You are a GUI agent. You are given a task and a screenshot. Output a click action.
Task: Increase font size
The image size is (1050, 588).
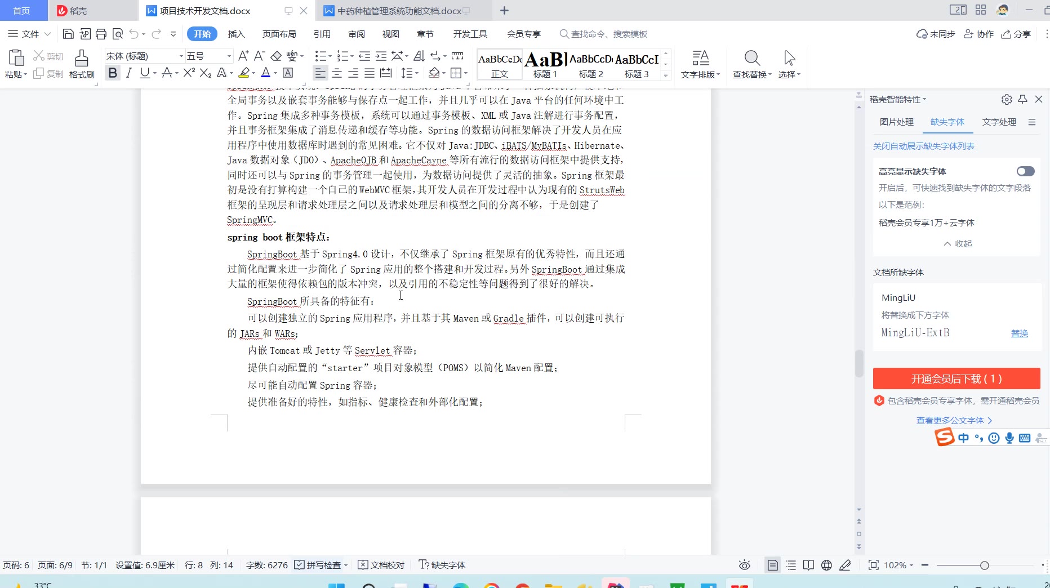[243, 56]
